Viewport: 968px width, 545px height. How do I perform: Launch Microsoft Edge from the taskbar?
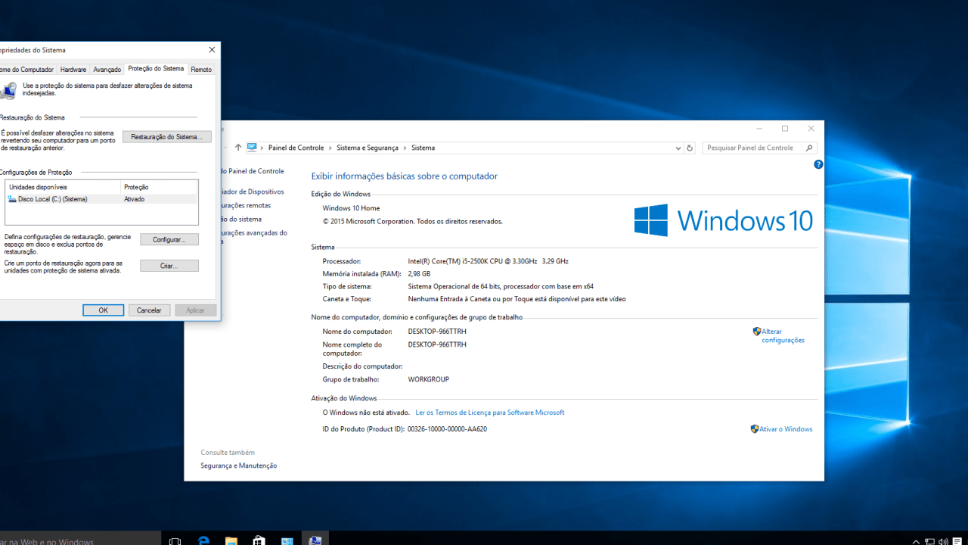203,541
